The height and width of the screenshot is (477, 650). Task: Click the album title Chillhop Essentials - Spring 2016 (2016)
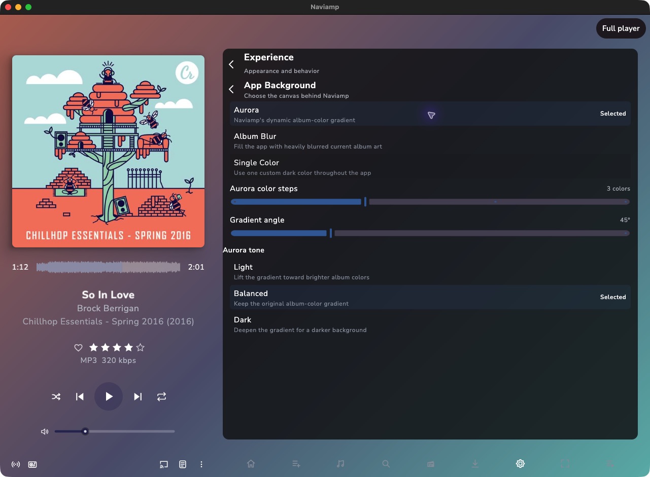click(108, 321)
